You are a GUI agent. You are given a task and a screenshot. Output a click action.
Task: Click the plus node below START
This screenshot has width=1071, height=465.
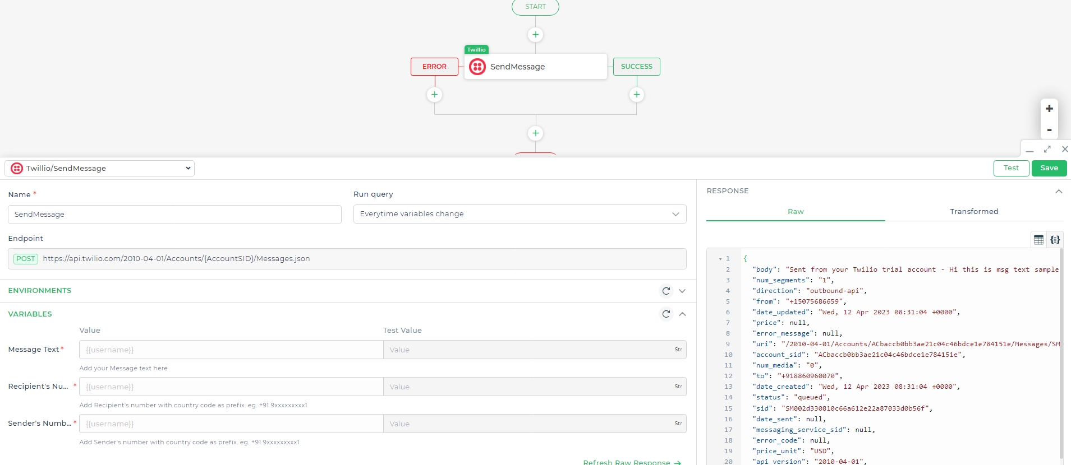(x=535, y=35)
